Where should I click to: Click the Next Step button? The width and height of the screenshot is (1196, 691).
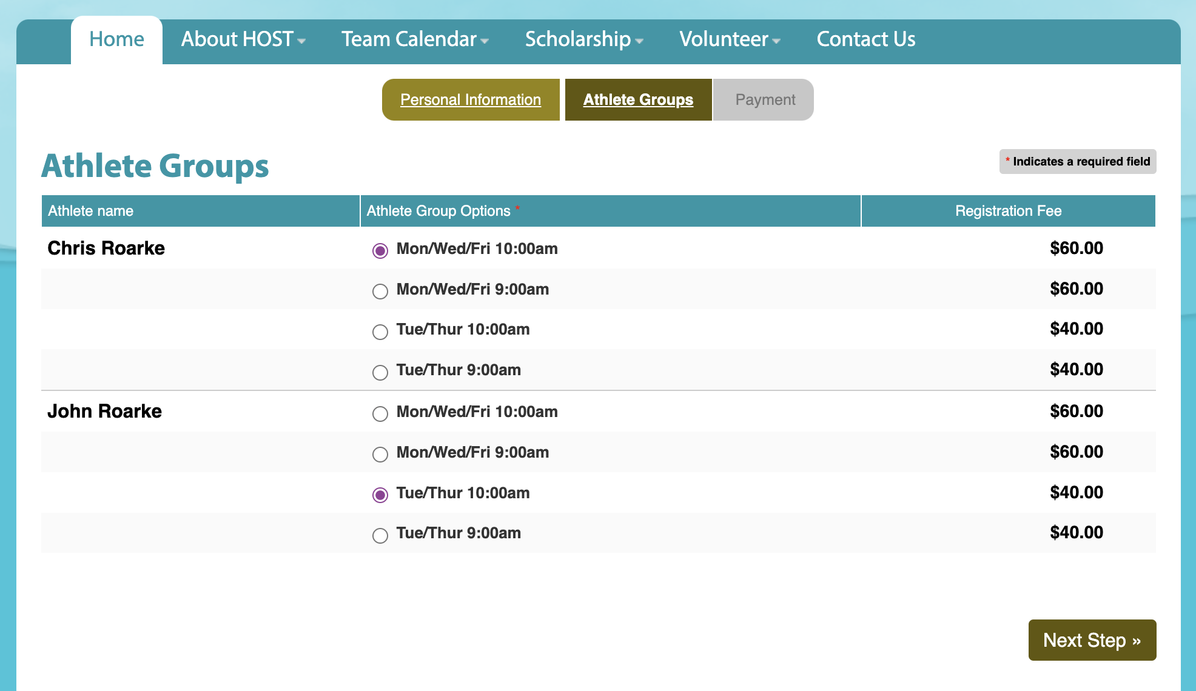pos(1092,640)
